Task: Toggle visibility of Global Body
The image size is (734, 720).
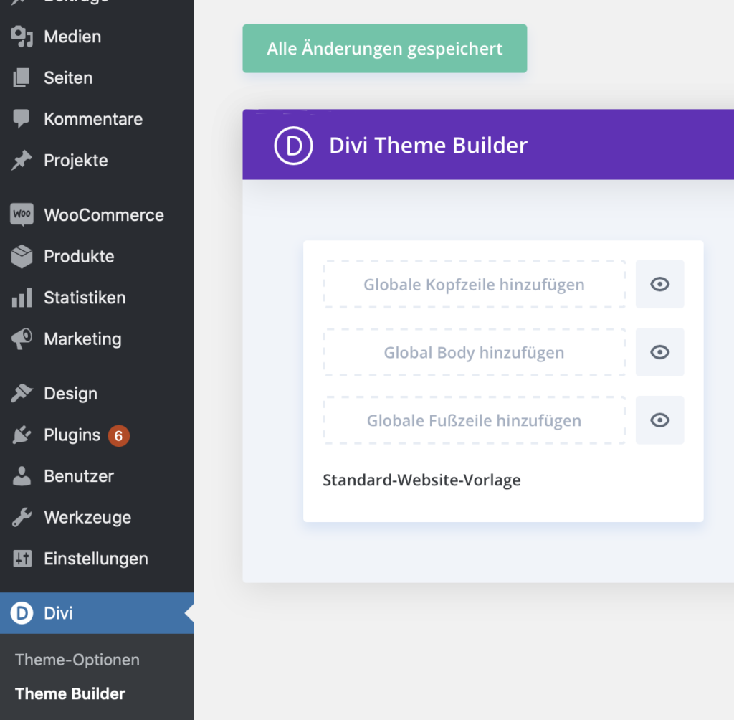Action: pos(659,352)
